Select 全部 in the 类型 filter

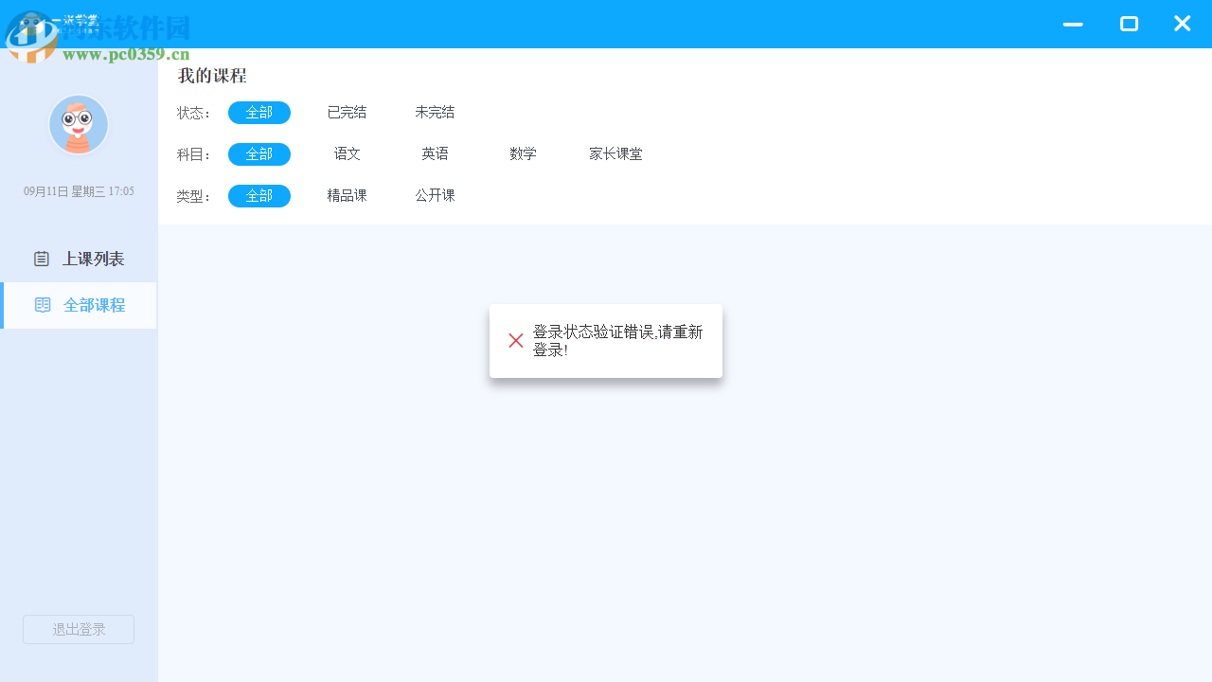259,196
